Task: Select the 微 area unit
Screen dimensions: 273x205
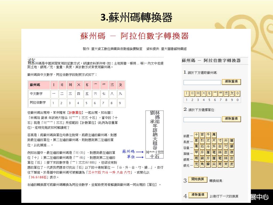Action: [x=232, y=153]
